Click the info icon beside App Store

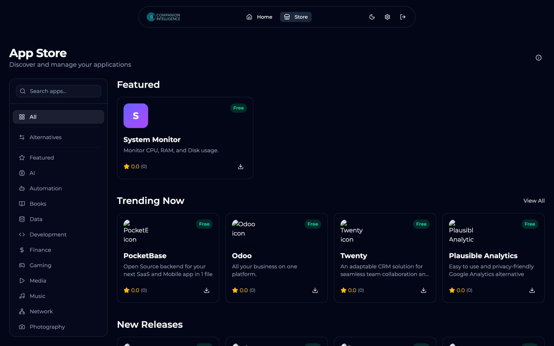(538, 58)
